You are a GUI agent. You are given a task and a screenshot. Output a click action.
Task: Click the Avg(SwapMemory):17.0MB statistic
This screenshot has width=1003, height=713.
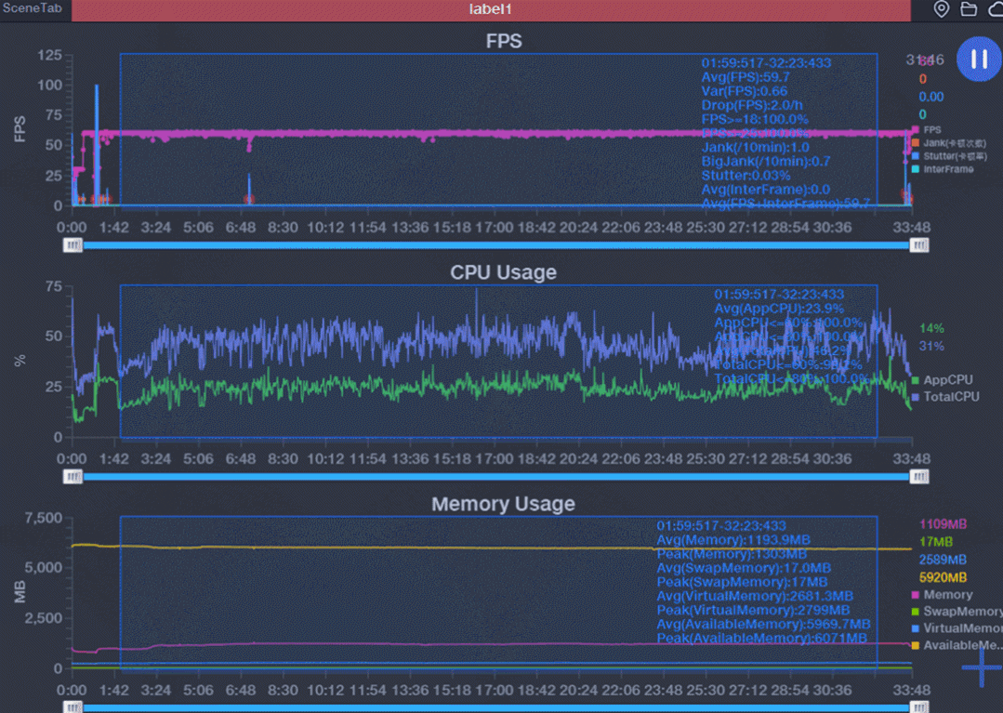point(744,569)
